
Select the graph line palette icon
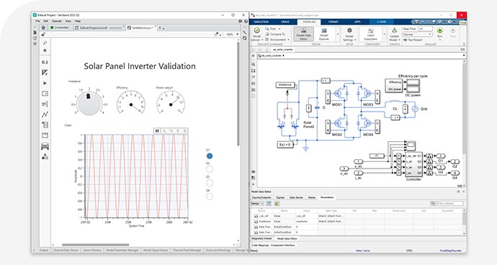[x=45, y=114]
